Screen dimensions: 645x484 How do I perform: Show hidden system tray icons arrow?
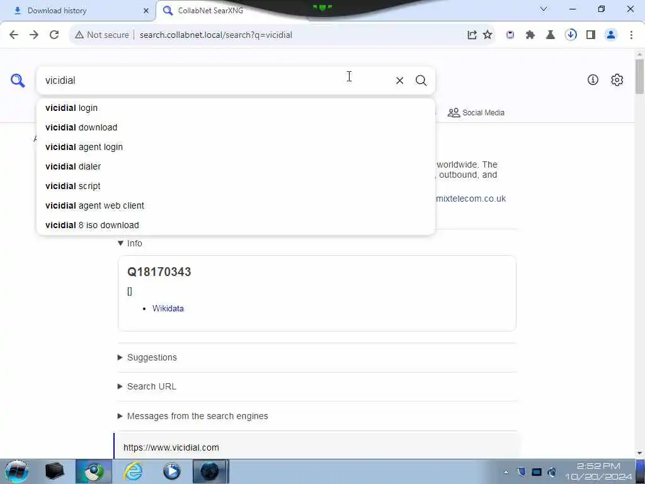coord(506,472)
